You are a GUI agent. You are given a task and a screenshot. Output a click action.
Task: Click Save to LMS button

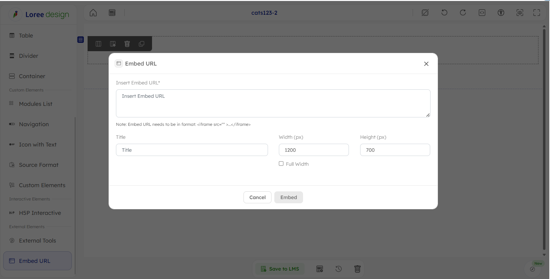280,269
